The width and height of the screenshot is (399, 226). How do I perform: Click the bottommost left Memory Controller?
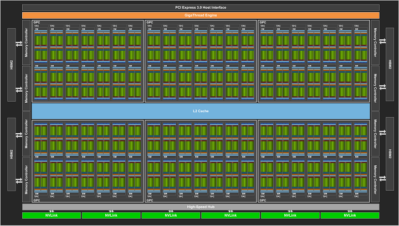click(x=26, y=180)
